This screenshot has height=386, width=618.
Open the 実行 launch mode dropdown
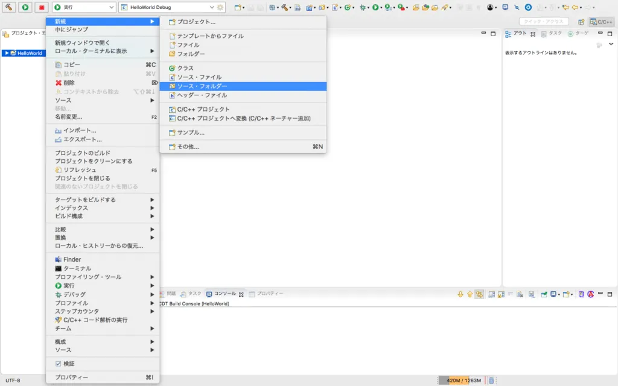coord(111,7)
